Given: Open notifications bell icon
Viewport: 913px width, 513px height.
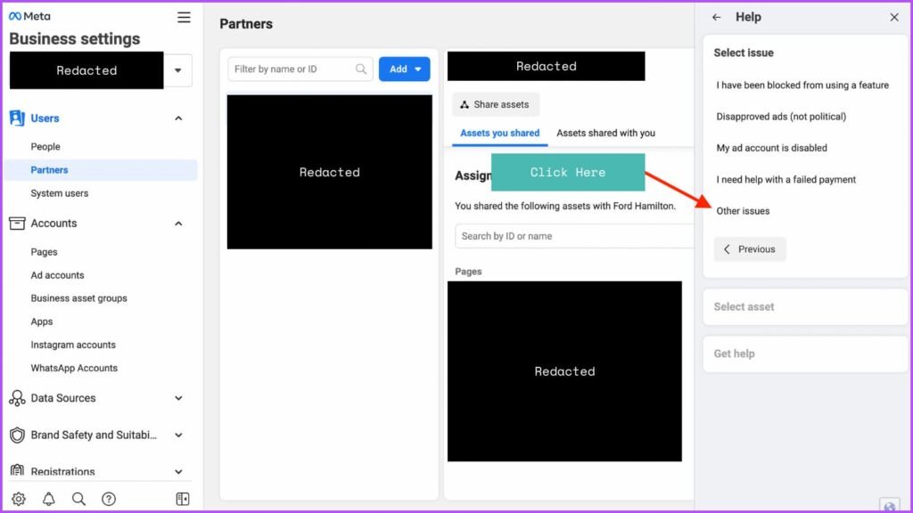Looking at the screenshot, I should coord(49,499).
